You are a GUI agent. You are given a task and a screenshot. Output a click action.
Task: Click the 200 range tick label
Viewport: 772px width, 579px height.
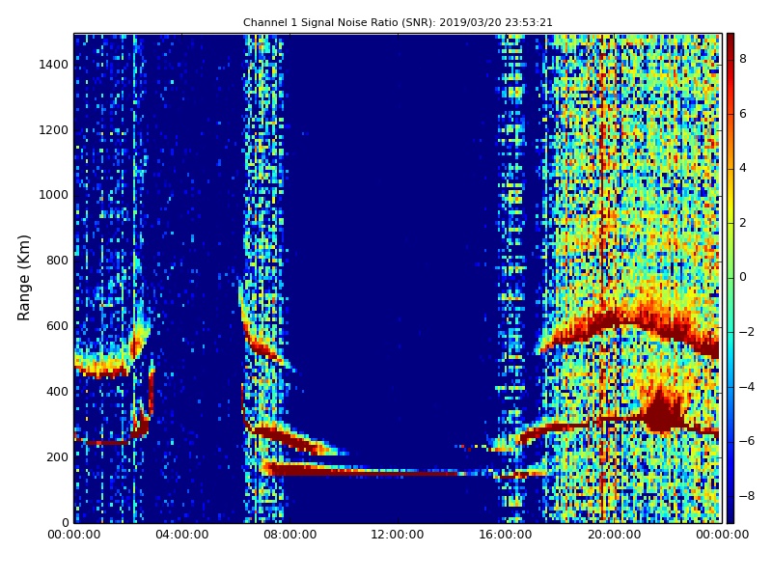pos(57,456)
